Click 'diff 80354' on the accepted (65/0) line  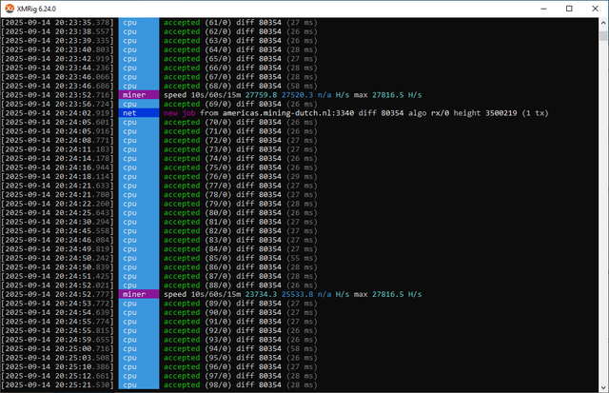tap(259, 59)
